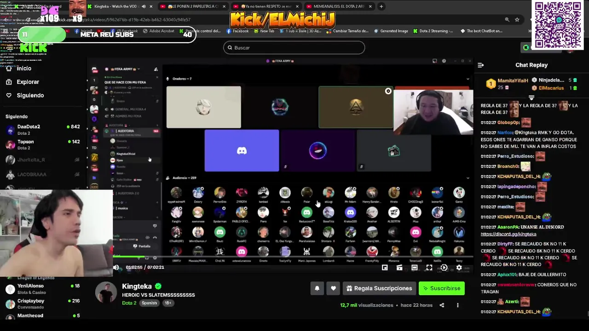Click the green Suscribirse button
The height and width of the screenshot is (331, 589).
click(x=442, y=288)
